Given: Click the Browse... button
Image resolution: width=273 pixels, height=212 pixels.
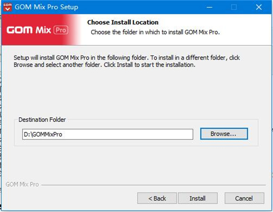Looking at the screenshot, I should tap(224, 134).
